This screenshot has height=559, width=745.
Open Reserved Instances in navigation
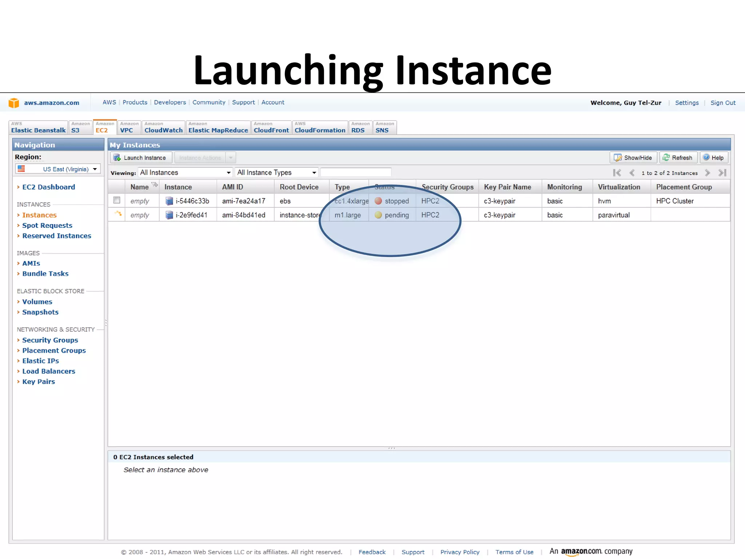pos(57,236)
